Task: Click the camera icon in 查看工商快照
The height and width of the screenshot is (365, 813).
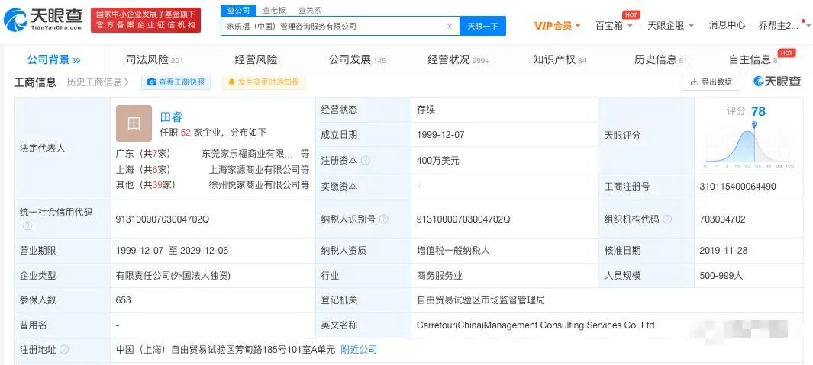Action: pyautogui.click(x=152, y=82)
